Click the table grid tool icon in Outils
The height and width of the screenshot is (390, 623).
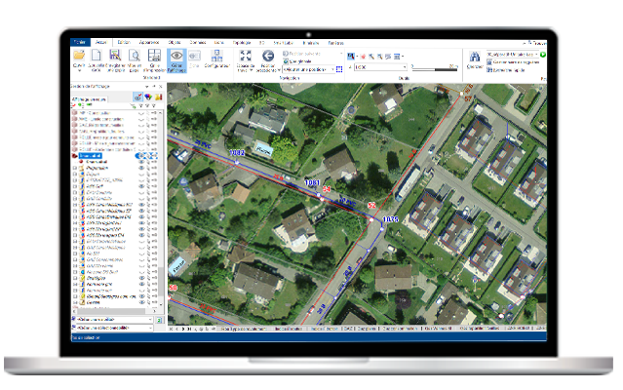[x=396, y=57]
